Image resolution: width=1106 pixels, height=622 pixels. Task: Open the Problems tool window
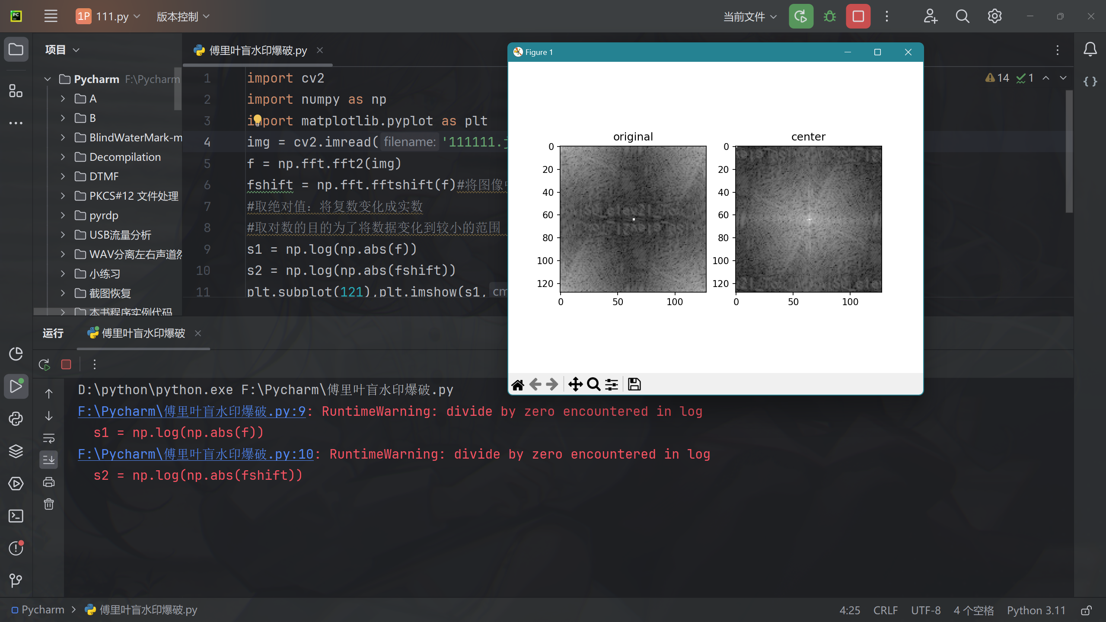[x=16, y=548]
